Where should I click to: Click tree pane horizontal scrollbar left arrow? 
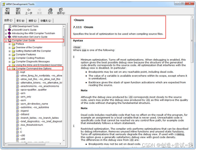coord(6,144)
